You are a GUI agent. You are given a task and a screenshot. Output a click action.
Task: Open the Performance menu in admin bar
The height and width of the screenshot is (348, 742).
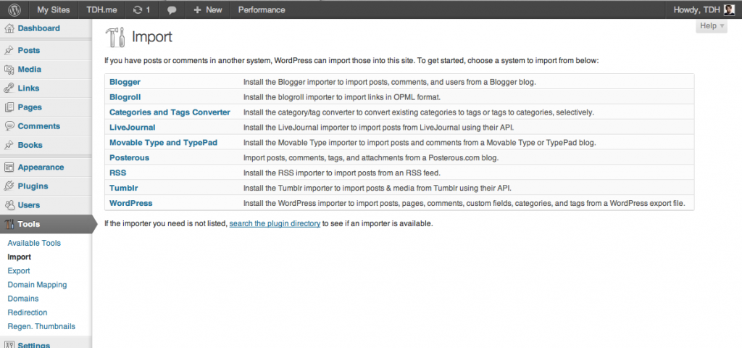[x=262, y=10]
